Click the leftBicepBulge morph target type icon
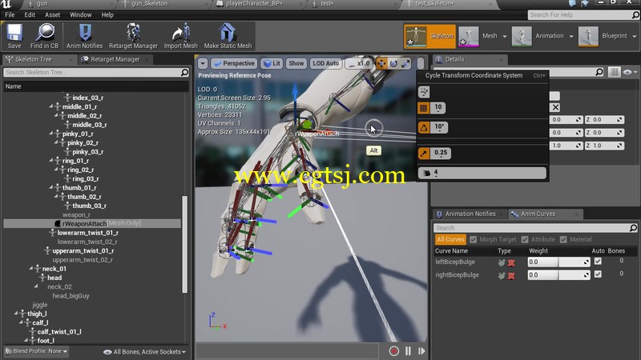Screen dimensions: 641x360 [502, 262]
